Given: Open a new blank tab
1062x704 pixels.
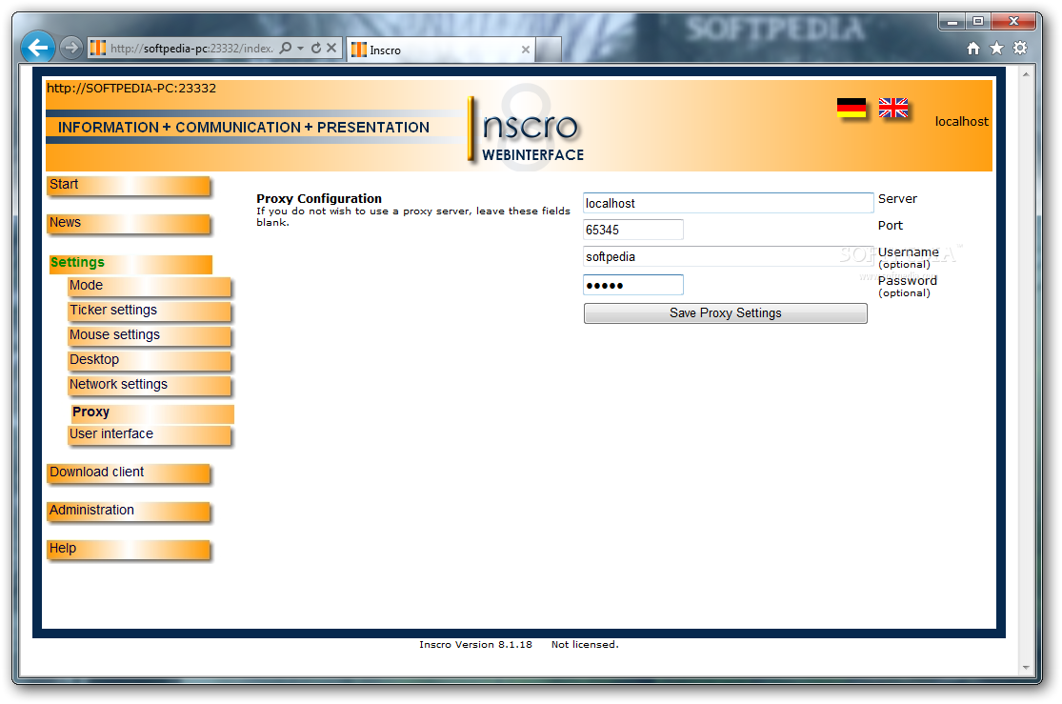Looking at the screenshot, I should (548, 50).
